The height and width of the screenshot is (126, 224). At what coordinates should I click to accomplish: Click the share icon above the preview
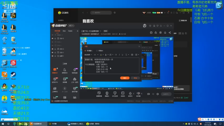coord(170,33)
